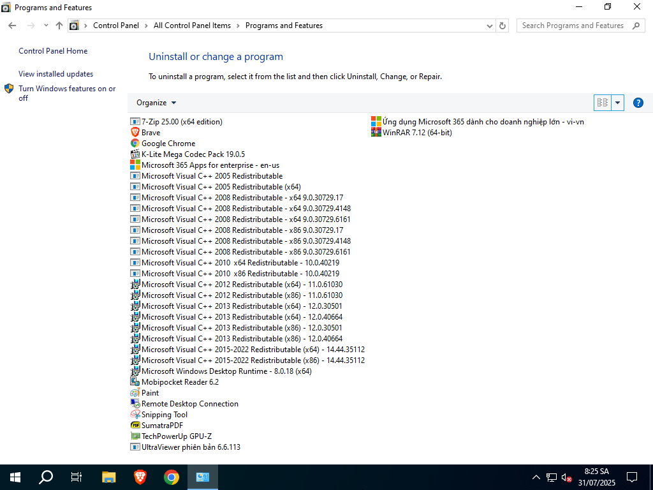Go to All Control Panel Items breadcrumb

tap(192, 26)
